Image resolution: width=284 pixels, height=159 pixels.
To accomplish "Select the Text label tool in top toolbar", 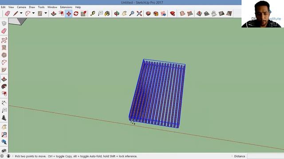I will 100,14.
